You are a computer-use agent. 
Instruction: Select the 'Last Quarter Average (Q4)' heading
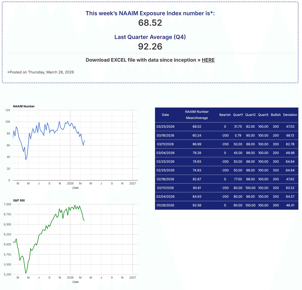pyautogui.click(x=150, y=37)
